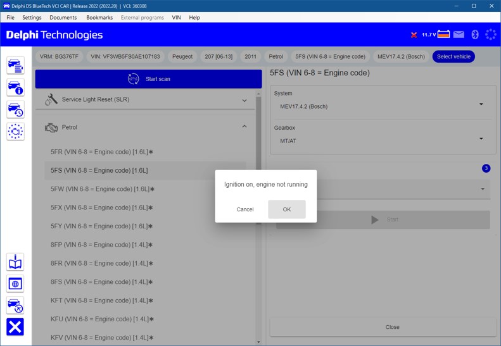Open the Settings menu
501x346 pixels.
pos(32,18)
